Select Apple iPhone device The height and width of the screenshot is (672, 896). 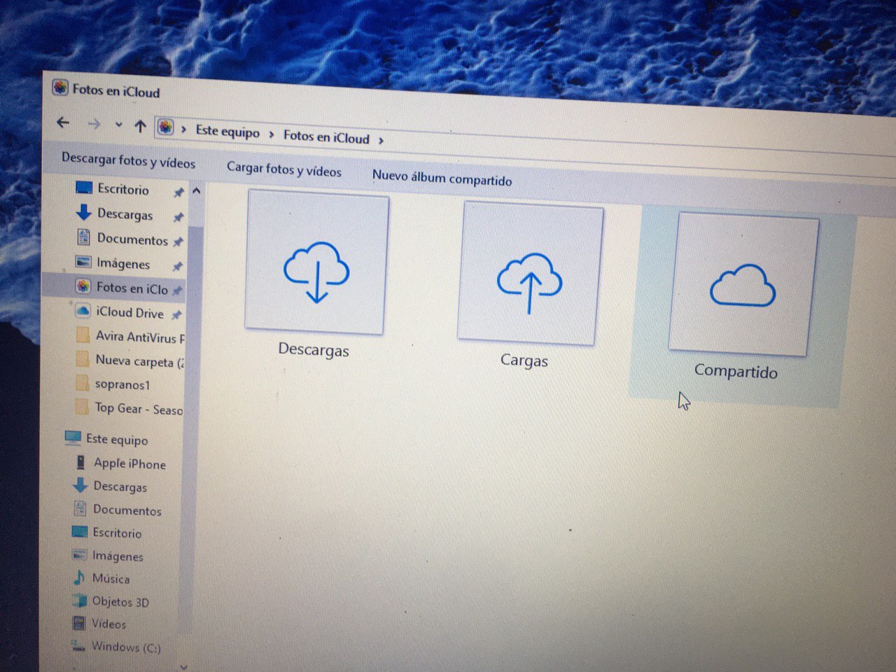[x=129, y=463]
